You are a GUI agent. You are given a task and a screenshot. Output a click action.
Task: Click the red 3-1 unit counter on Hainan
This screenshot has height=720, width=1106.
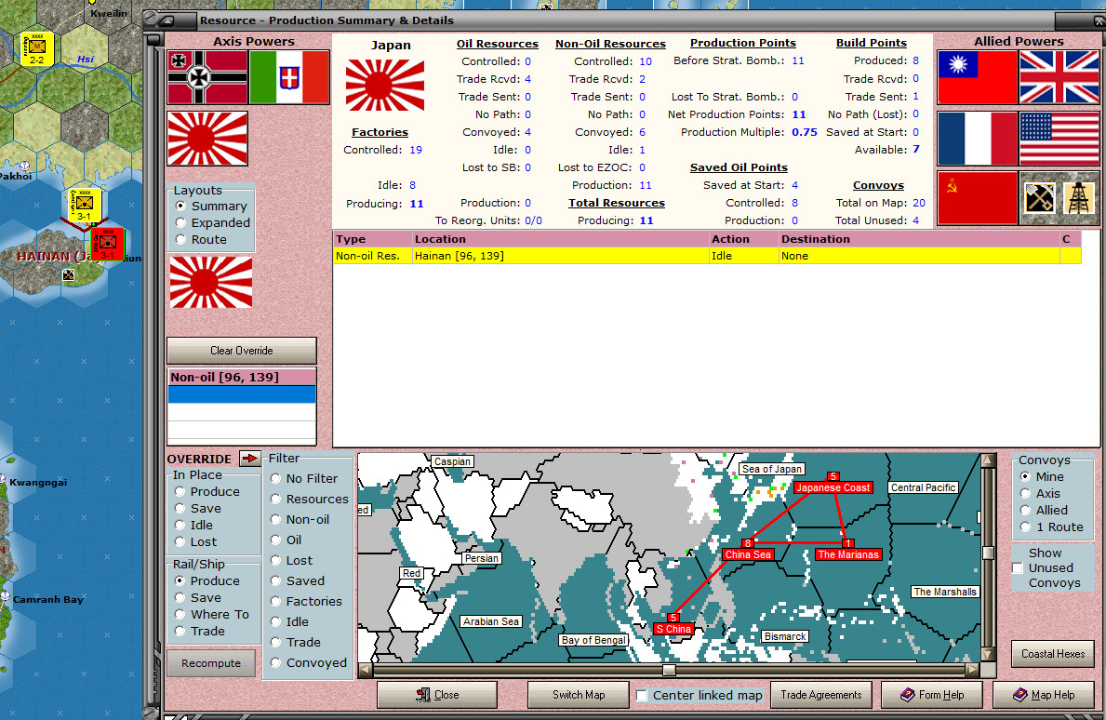108,244
